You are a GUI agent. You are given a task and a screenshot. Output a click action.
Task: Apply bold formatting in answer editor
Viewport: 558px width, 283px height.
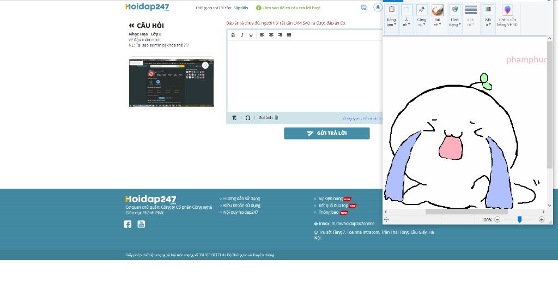coord(233,35)
